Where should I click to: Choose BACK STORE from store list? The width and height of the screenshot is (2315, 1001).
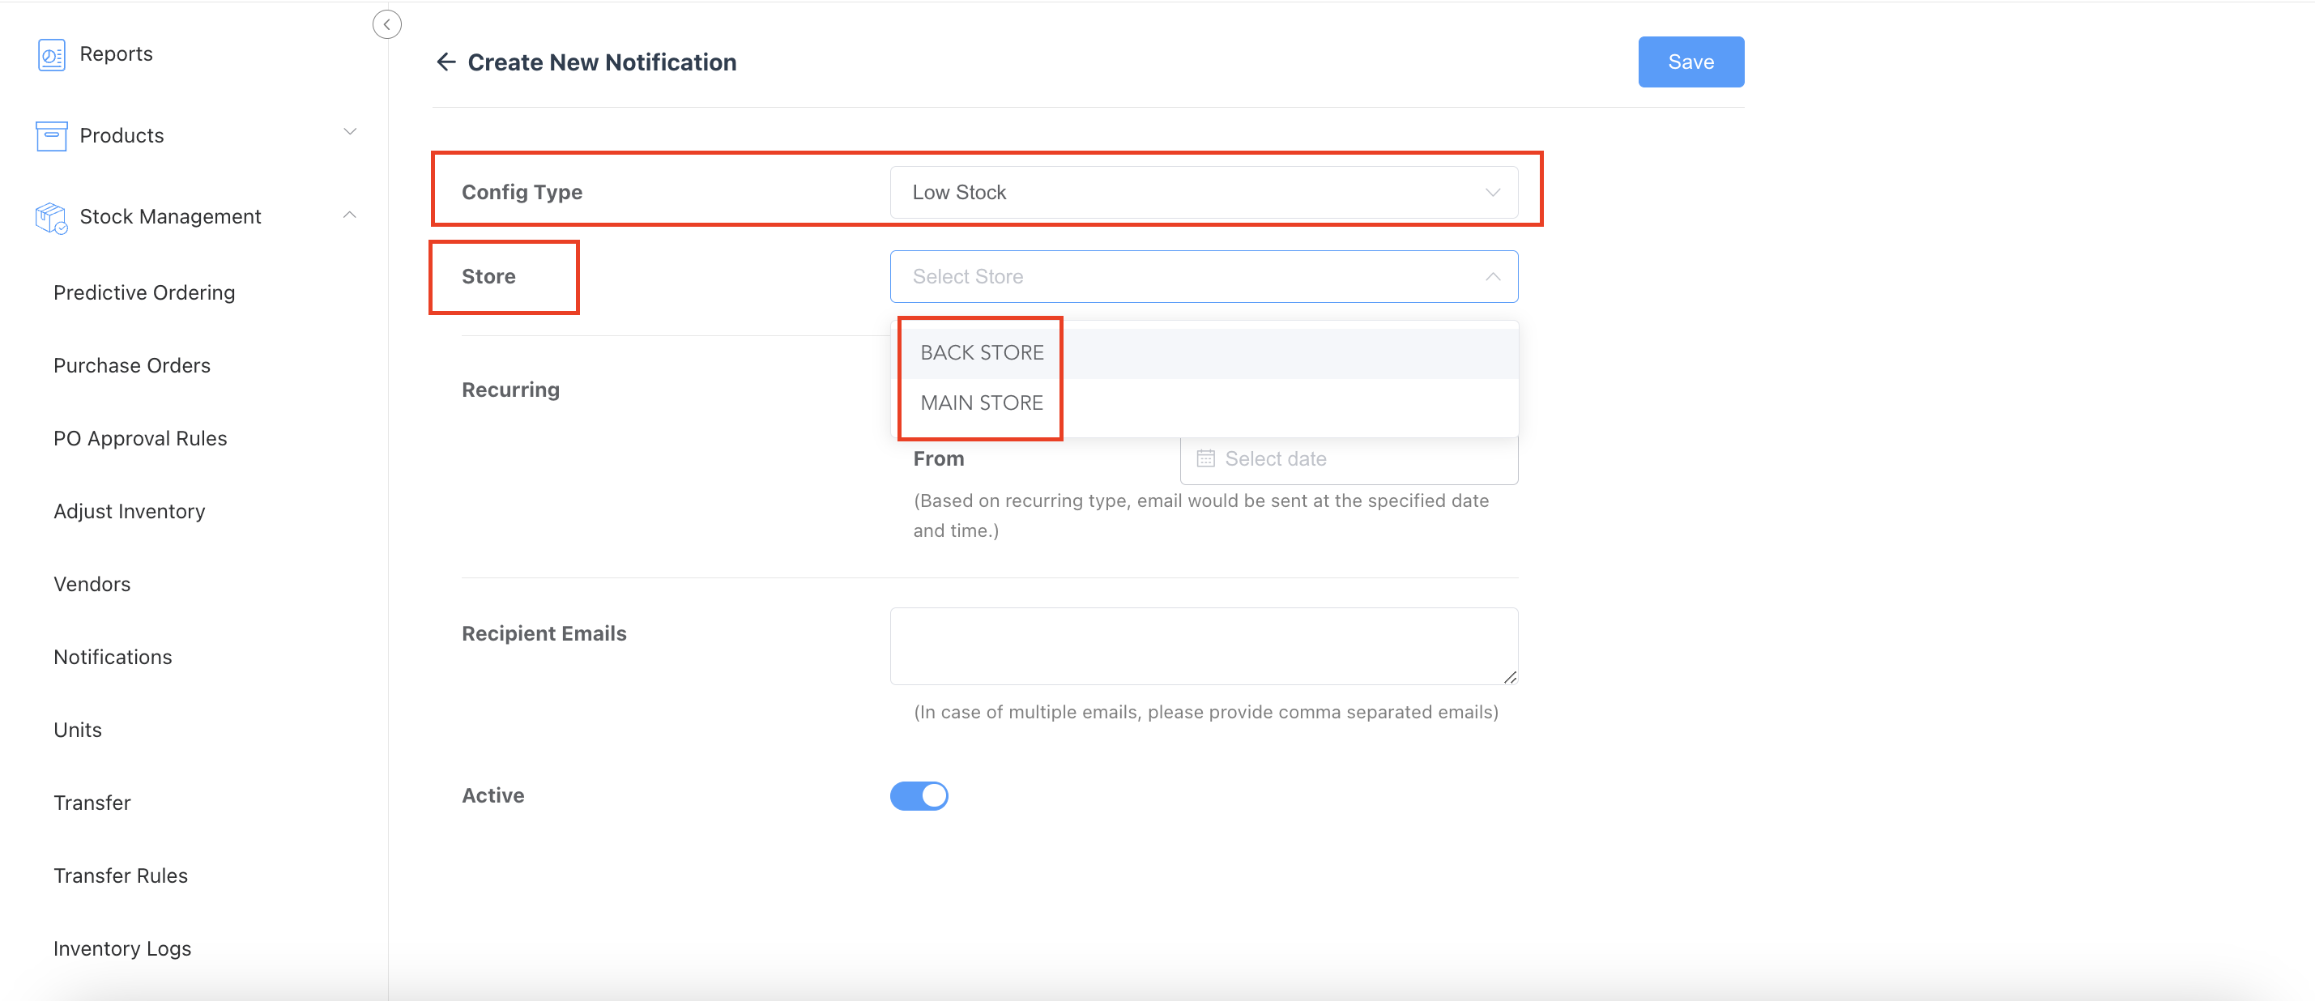pyautogui.click(x=982, y=353)
